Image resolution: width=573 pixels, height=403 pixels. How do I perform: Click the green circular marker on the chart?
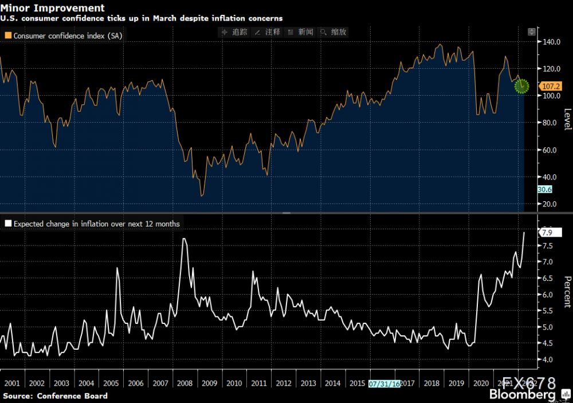click(521, 87)
